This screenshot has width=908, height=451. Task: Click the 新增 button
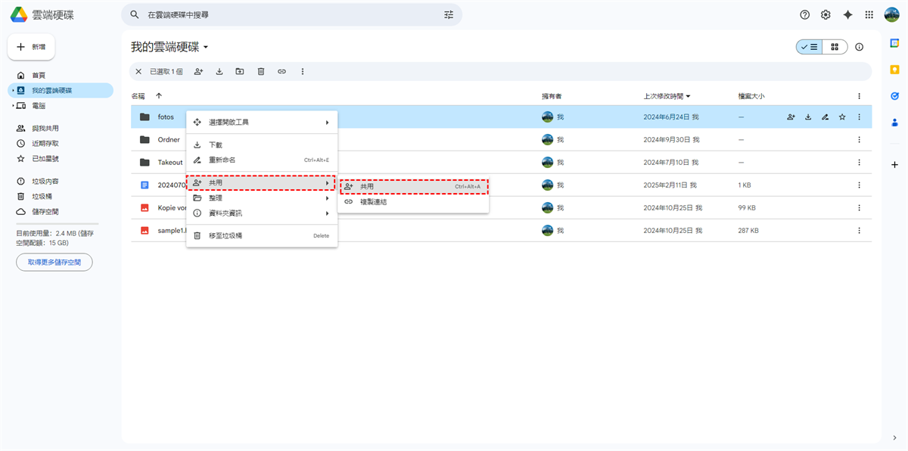click(x=31, y=47)
